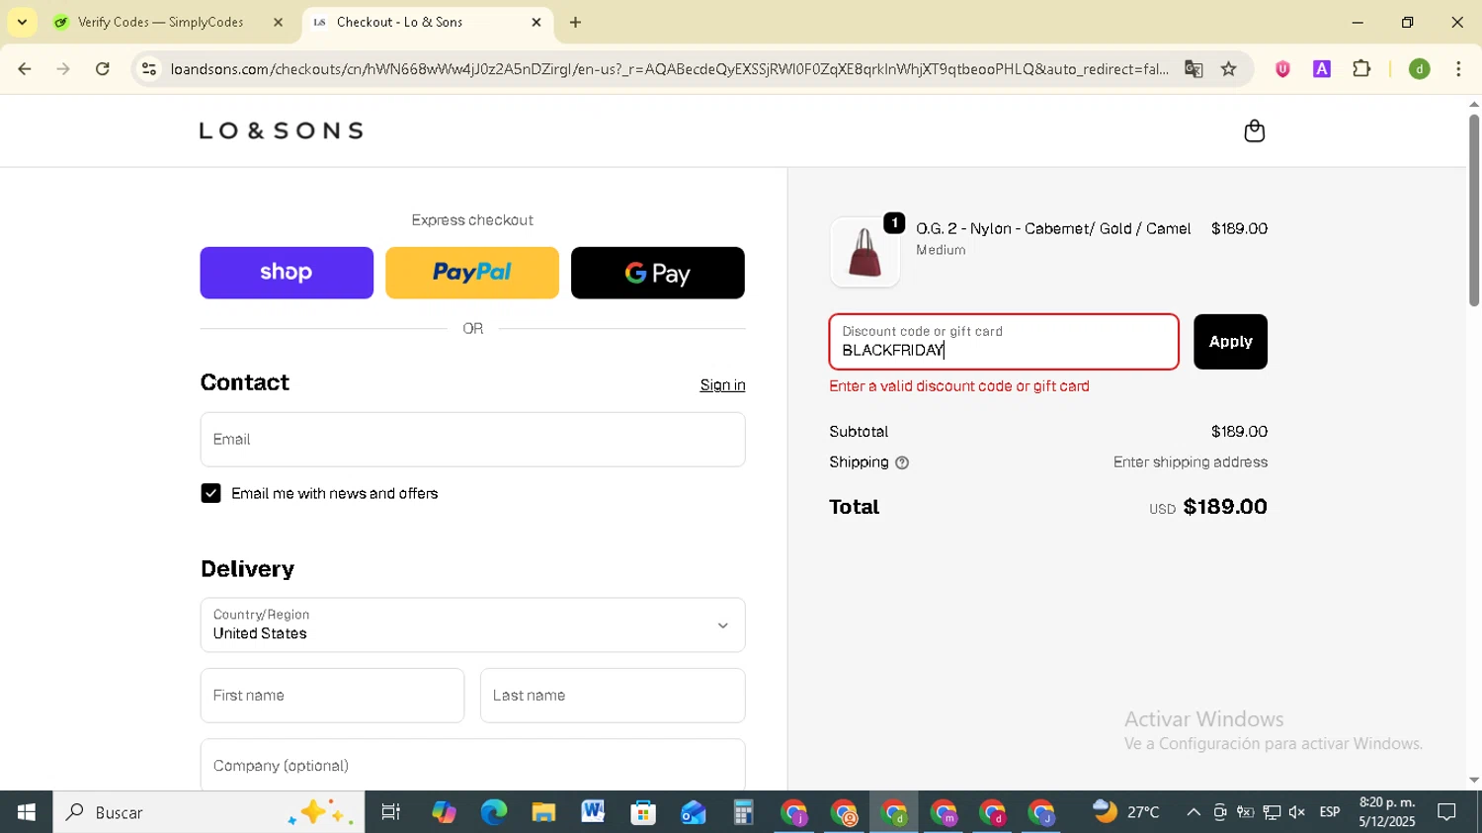Viewport: 1482px width, 833px height.
Task: Click the shipping info question mark icon
Action: pos(901,462)
